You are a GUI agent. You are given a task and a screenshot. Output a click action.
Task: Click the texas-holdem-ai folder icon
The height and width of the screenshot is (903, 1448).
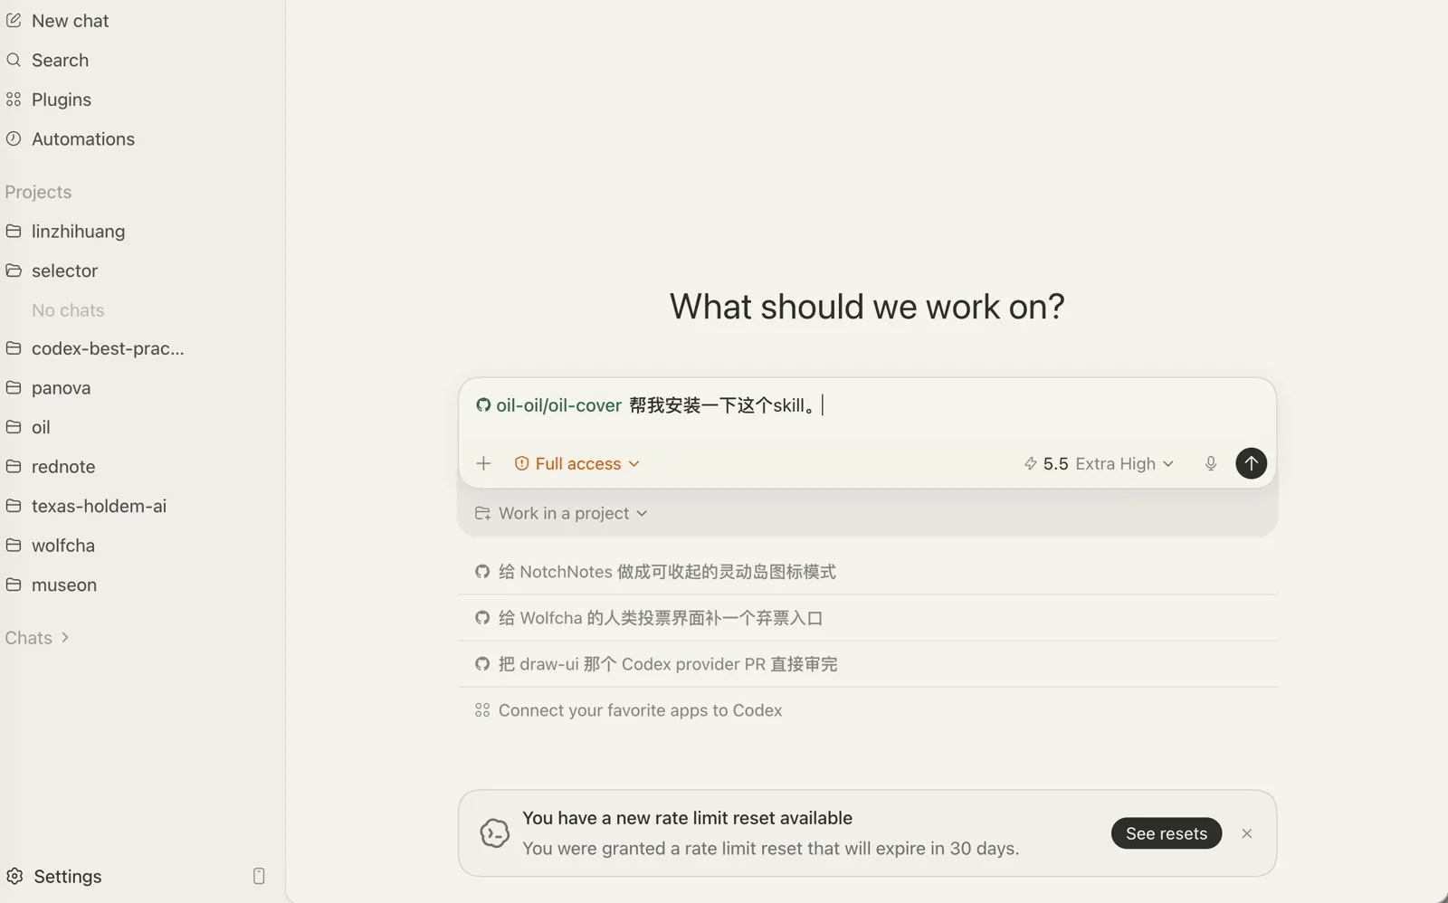coord(14,506)
